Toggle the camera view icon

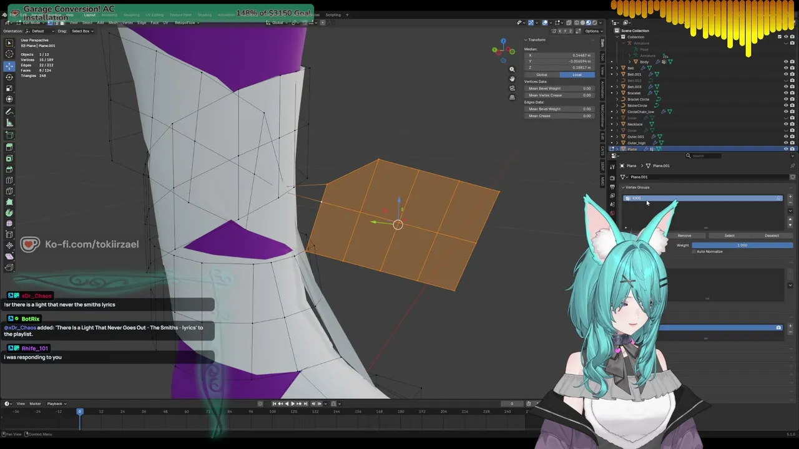point(512,88)
